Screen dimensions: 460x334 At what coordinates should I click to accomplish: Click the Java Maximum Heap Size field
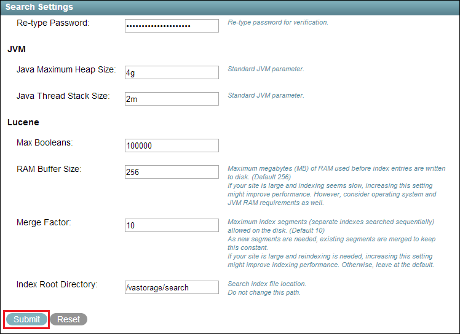(x=172, y=72)
